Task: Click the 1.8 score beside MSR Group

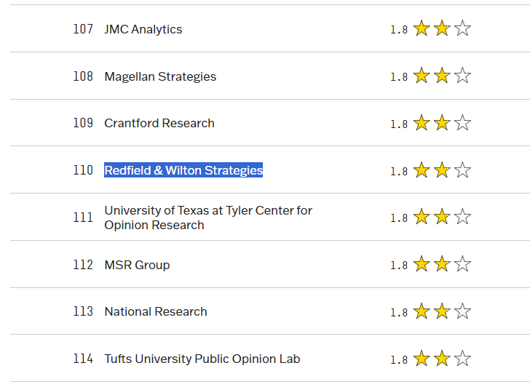Action: click(399, 266)
